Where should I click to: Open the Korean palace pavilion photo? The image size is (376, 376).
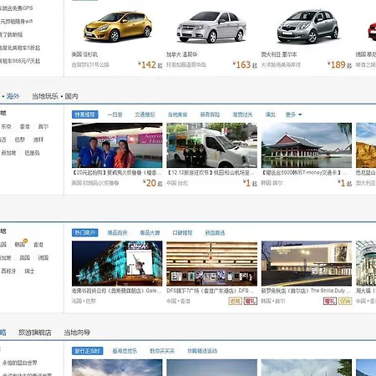[x=307, y=145]
